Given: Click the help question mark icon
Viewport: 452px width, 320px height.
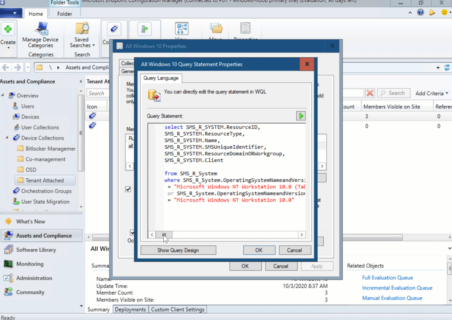Looking at the screenshot, I should click(421, 12).
